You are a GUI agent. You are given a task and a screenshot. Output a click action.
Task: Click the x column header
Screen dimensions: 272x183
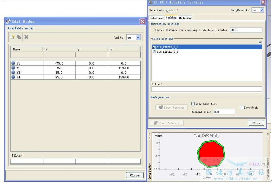pos(59,49)
